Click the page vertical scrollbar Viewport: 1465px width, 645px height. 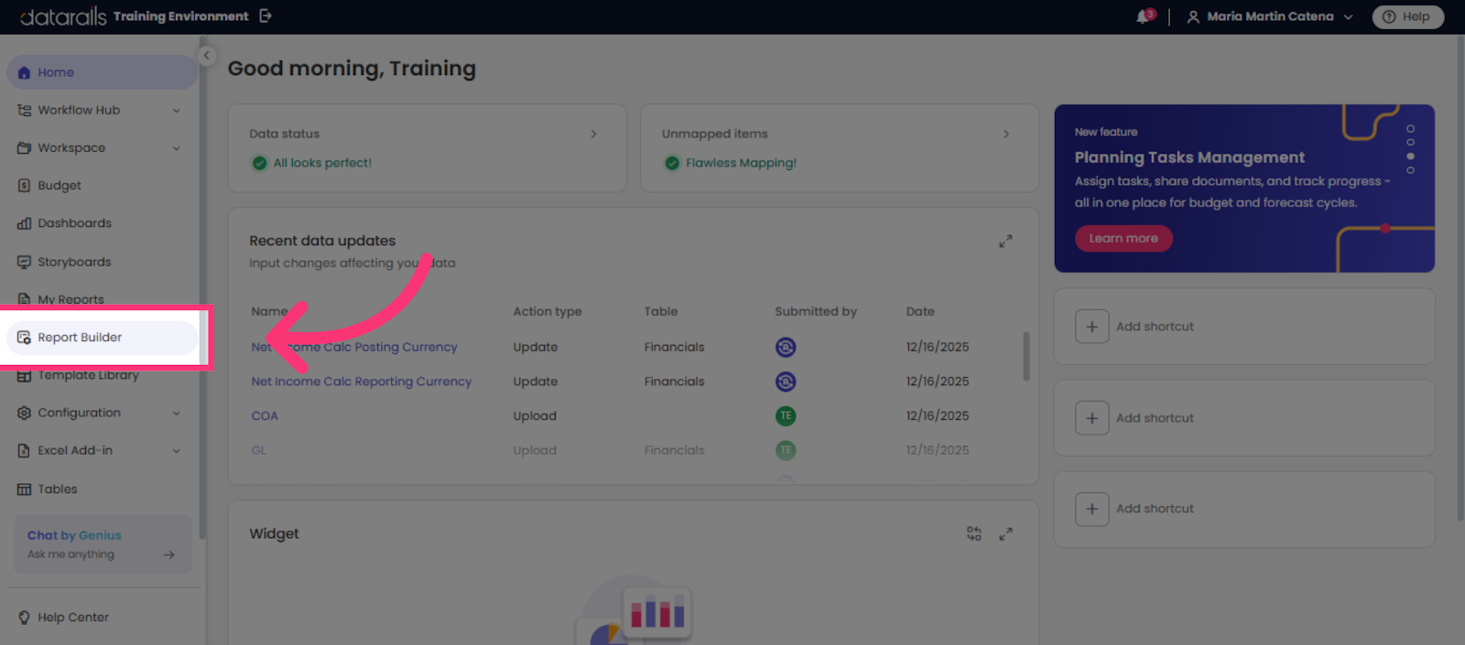pos(1460,278)
